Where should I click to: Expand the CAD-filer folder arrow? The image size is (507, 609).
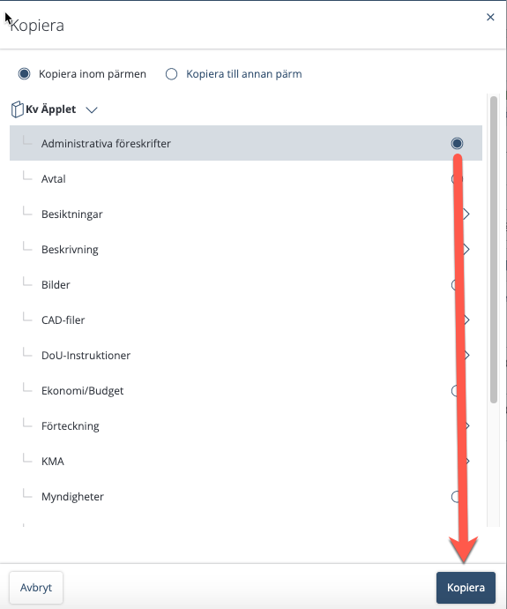pos(466,320)
